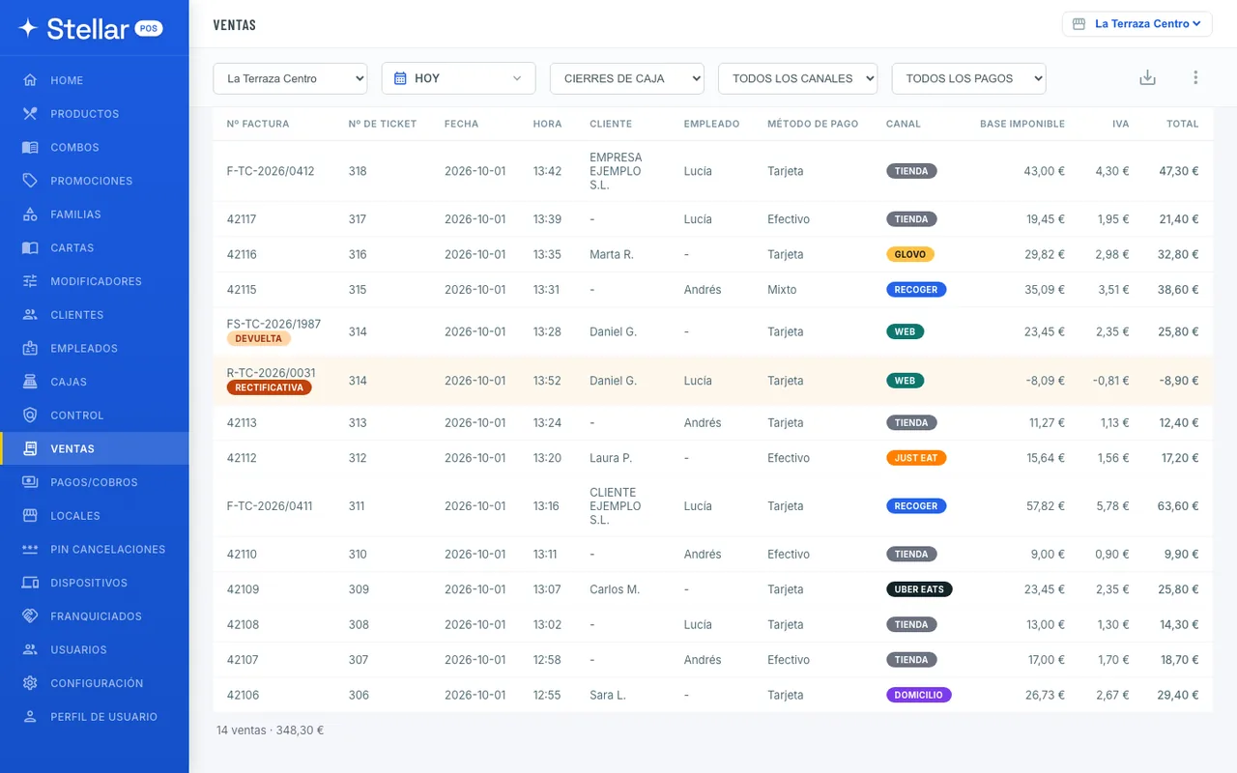Image resolution: width=1237 pixels, height=773 pixels.
Task: Open the Cierres de Caja dropdown
Action: [x=626, y=78]
